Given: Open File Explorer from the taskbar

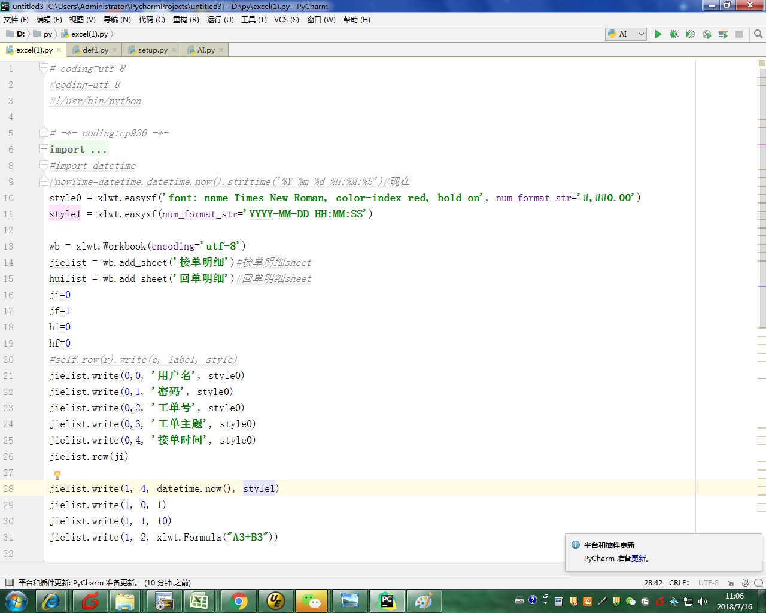Looking at the screenshot, I should (x=125, y=601).
